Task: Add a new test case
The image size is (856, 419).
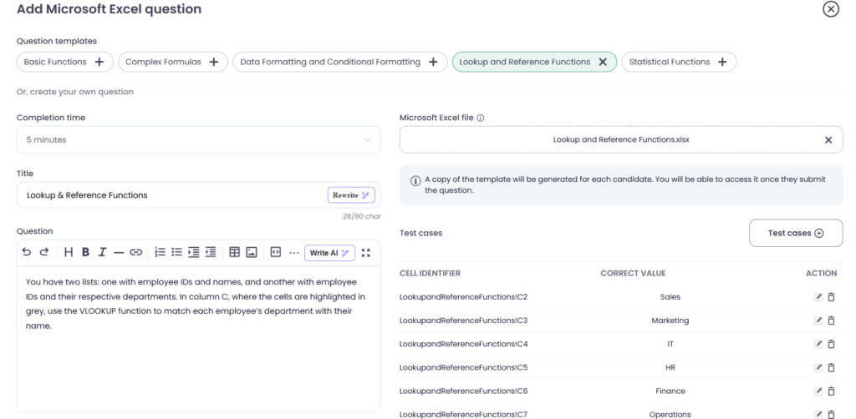Action: (796, 233)
